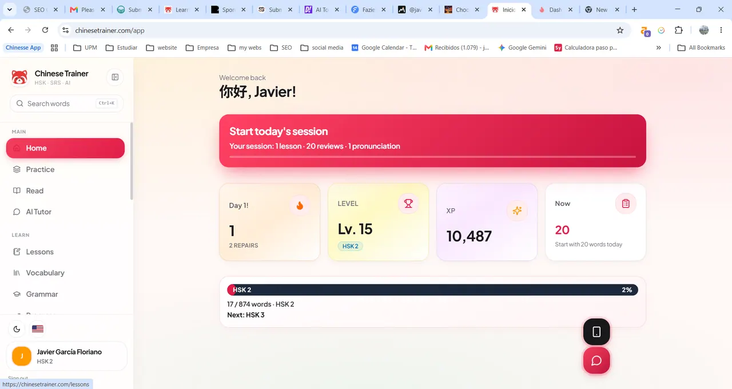Click the trophy icon on Level card
The width and height of the screenshot is (732, 389).
(x=408, y=203)
